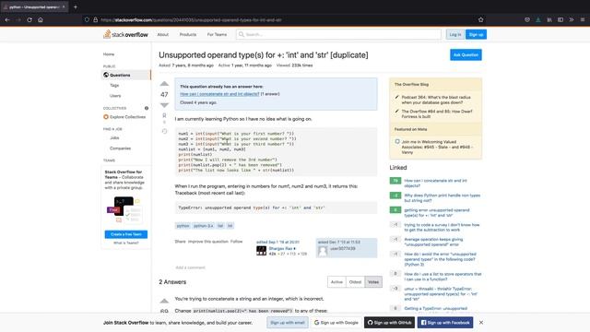590x332 pixels.
Task: Click the int tag
Action: [230, 226]
